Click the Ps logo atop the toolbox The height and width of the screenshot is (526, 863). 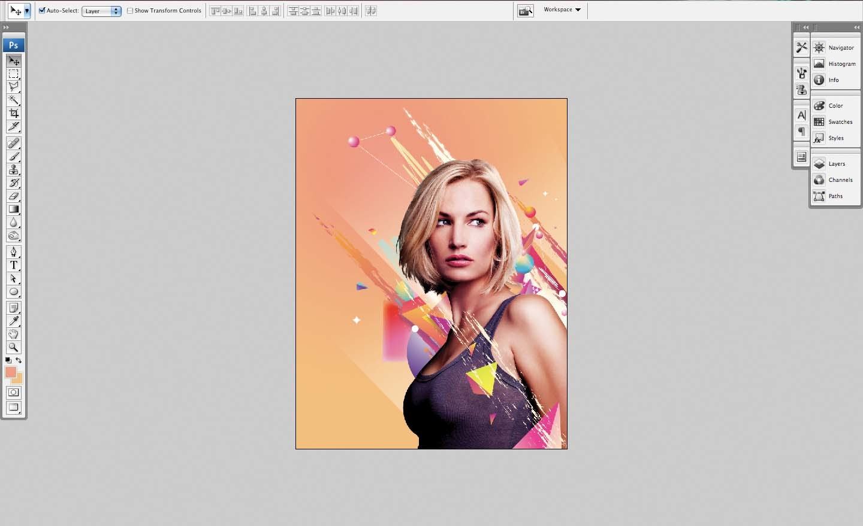[x=13, y=45]
